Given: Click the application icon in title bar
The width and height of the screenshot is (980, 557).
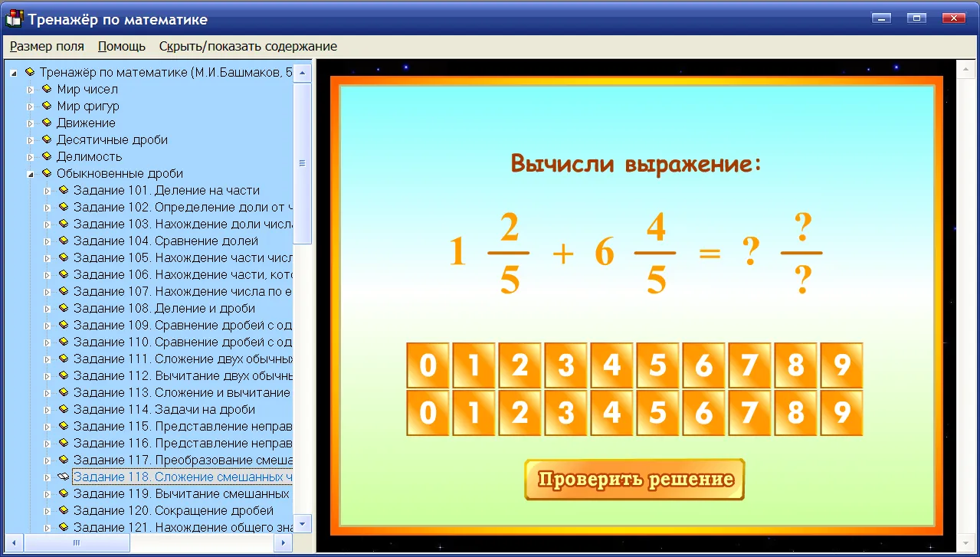Looking at the screenshot, I should coord(14,18).
